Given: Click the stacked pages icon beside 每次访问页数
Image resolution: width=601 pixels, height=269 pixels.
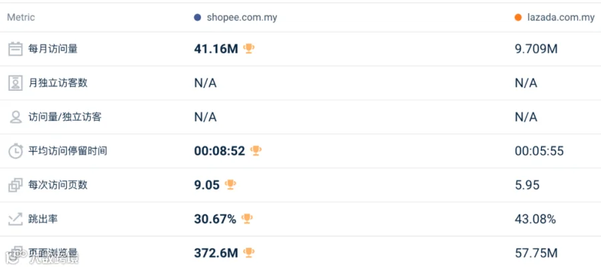Looking at the screenshot, I should (x=15, y=185).
